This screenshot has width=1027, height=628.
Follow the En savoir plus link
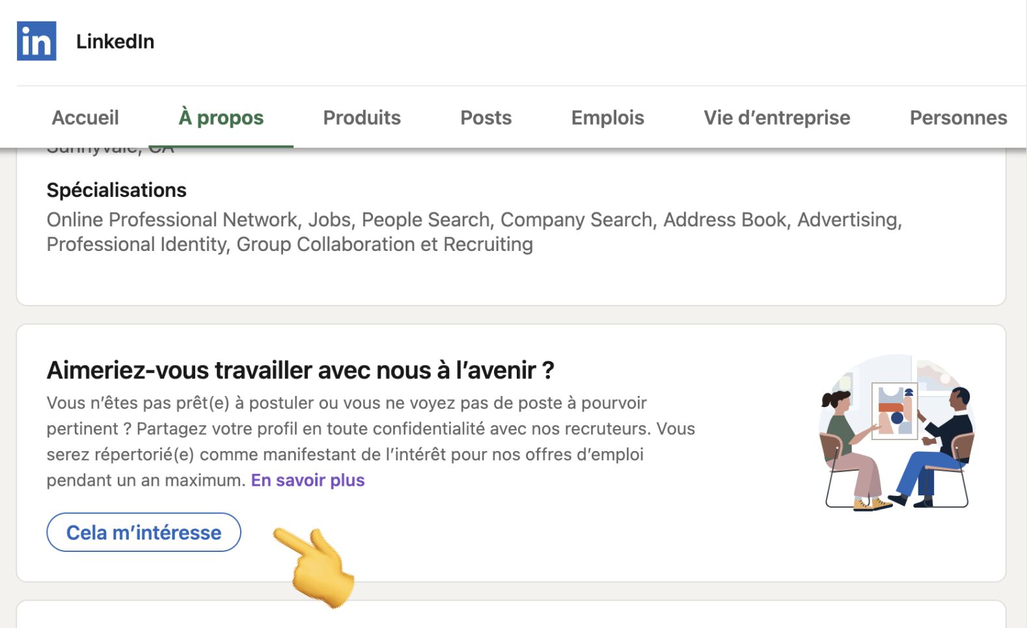308,480
